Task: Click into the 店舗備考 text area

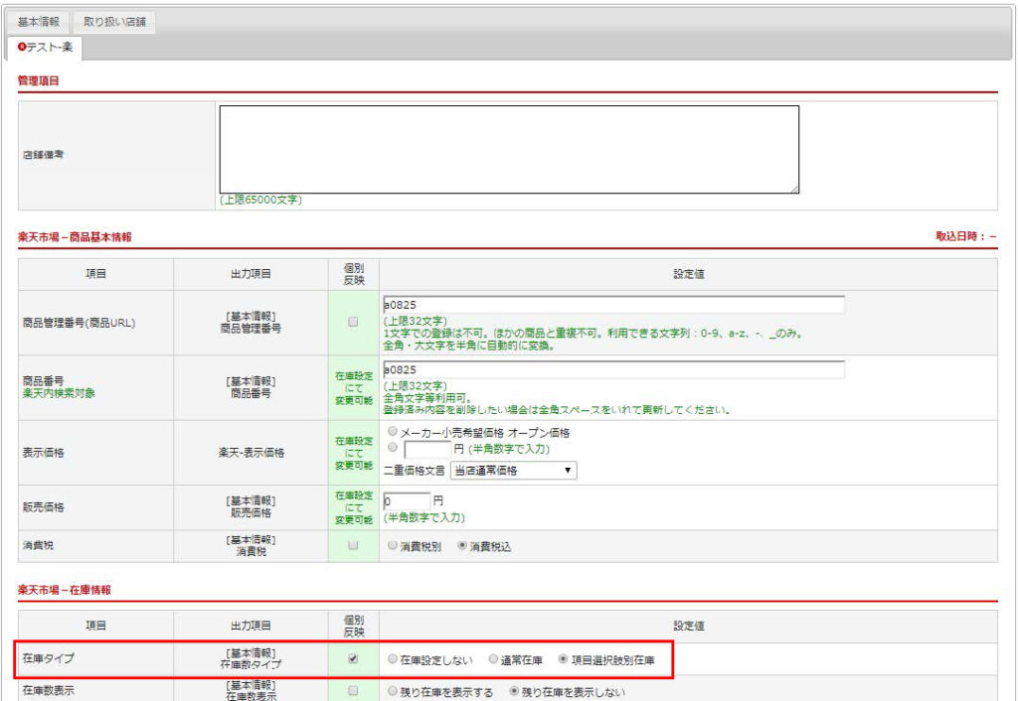Action: 509,149
